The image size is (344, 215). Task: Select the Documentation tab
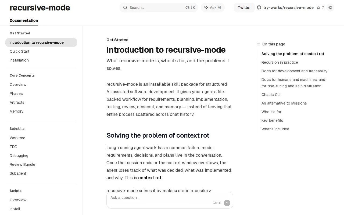(x=24, y=20)
